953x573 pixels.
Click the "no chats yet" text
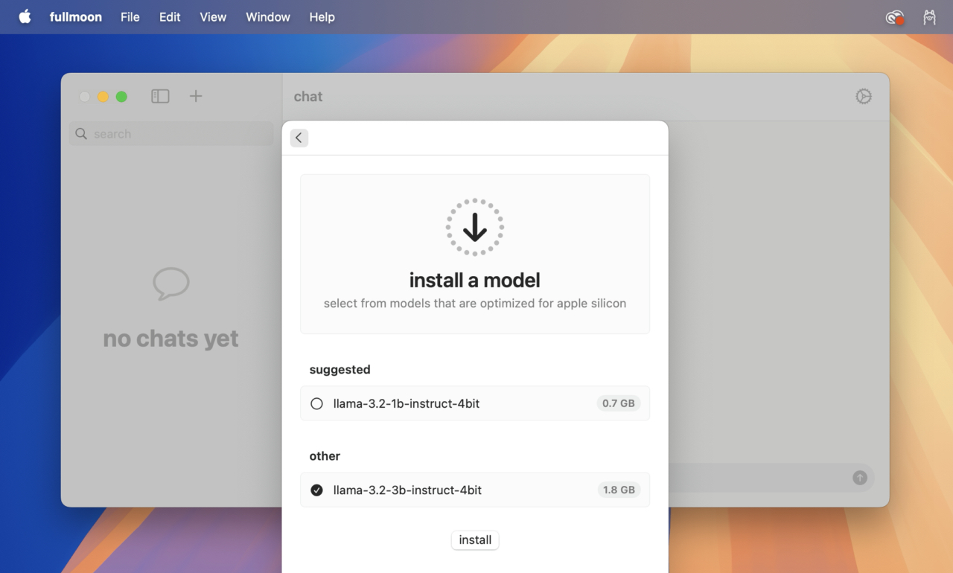click(170, 338)
